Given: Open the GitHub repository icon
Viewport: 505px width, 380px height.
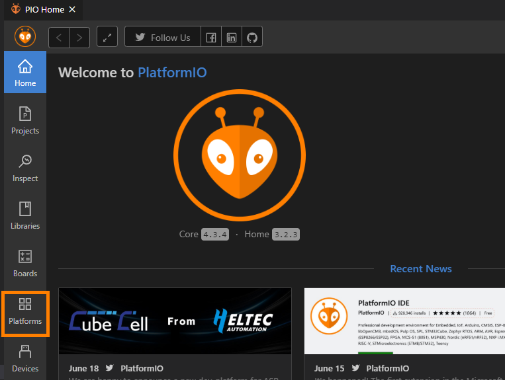Looking at the screenshot, I should click(252, 37).
